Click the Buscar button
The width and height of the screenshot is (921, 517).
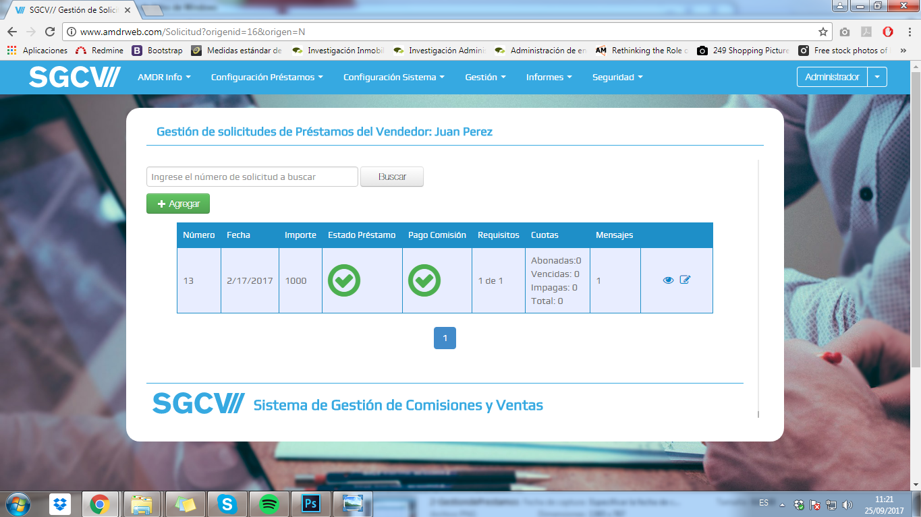[x=392, y=177]
